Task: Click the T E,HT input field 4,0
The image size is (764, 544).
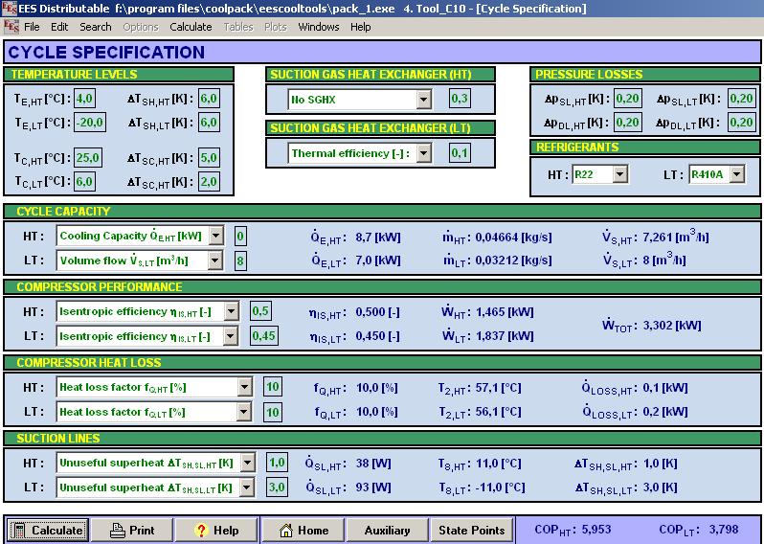Action: 84,98
